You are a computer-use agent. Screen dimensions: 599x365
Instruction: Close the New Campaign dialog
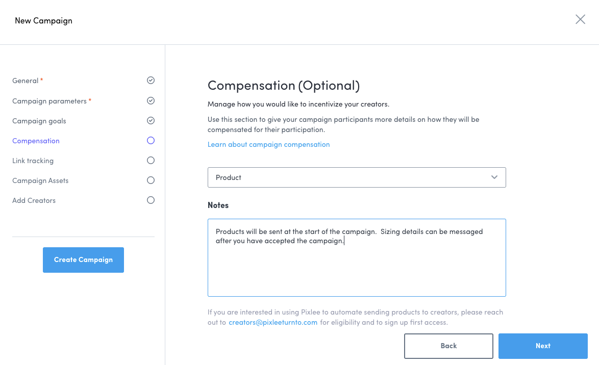pyautogui.click(x=580, y=20)
